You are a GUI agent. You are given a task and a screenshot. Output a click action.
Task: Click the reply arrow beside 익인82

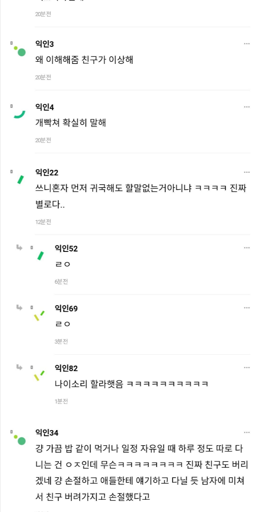click(19, 367)
